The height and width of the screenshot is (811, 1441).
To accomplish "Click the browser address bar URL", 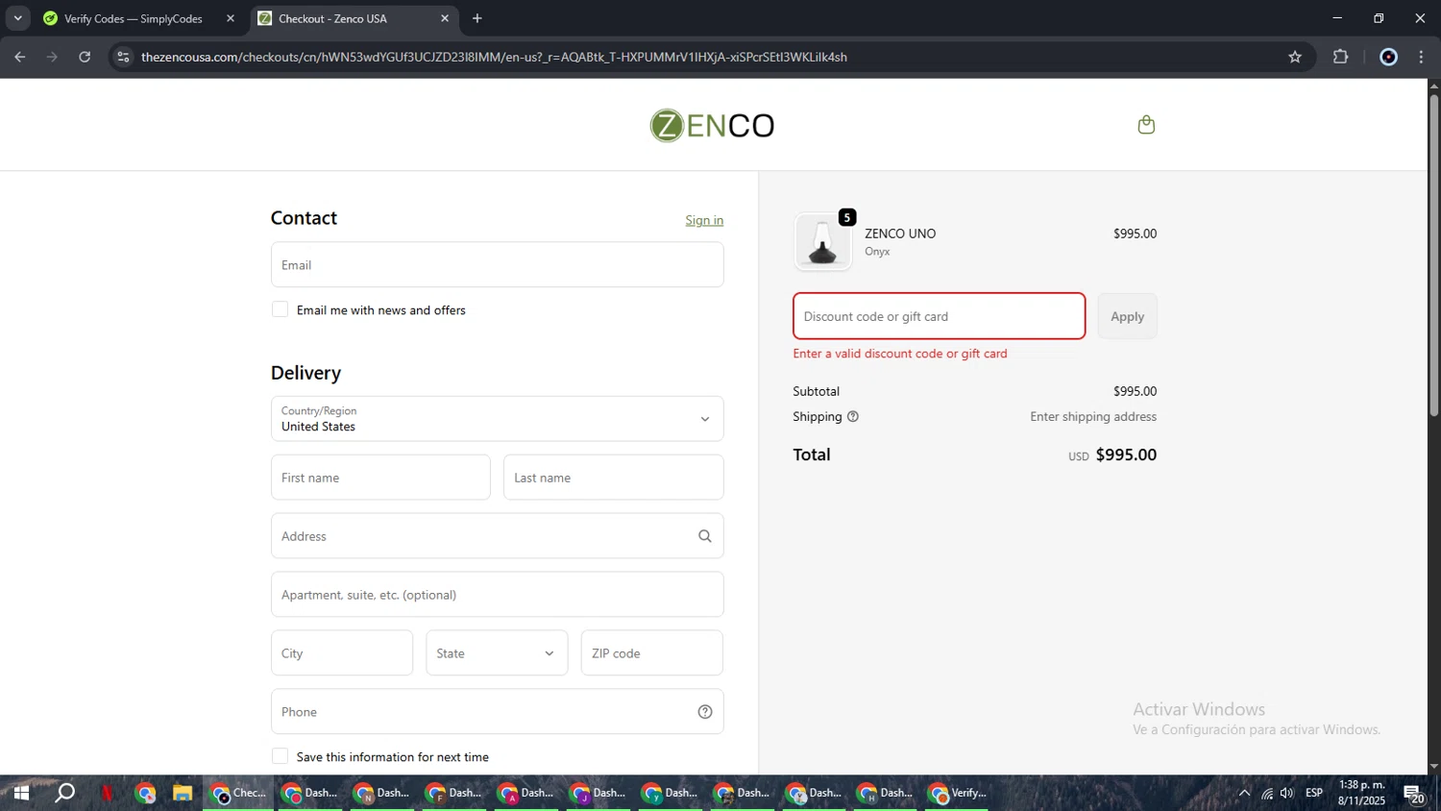I will point(494,57).
